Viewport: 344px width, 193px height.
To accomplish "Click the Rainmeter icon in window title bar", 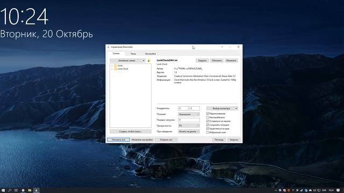I will pyautogui.click(x=109, y=47).
